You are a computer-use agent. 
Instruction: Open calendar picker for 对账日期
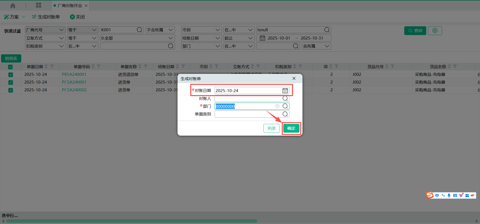pyautogui.click(x=285, y=91)
